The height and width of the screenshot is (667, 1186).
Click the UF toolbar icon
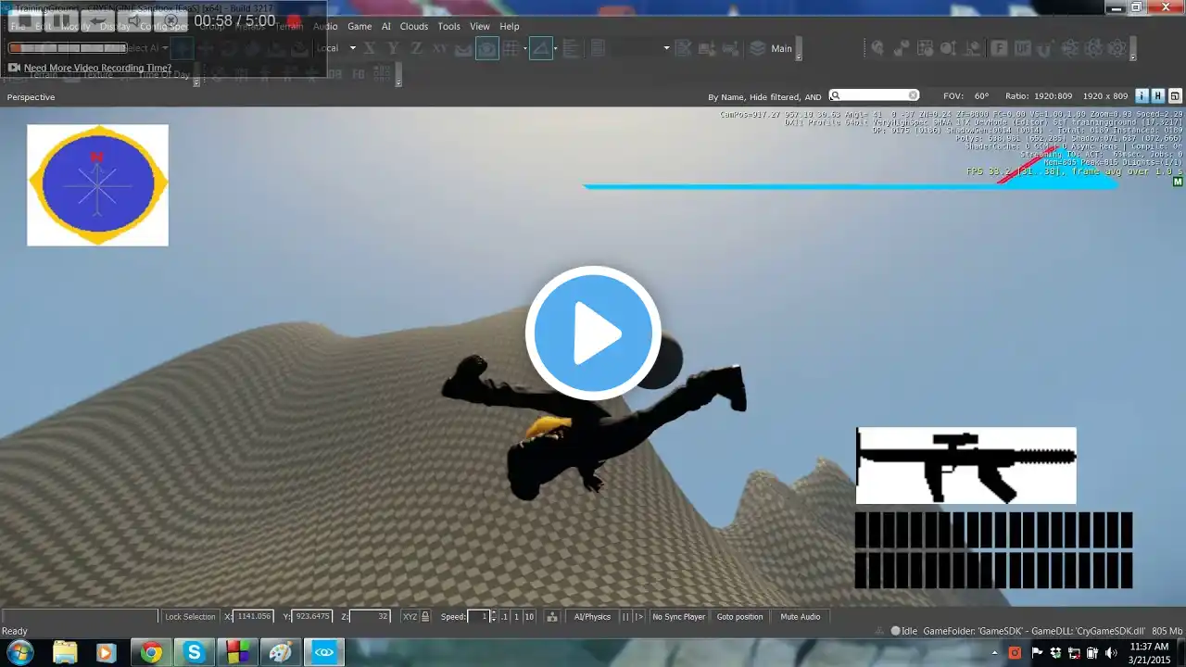pyautogui.click(x=1022, y=48)
